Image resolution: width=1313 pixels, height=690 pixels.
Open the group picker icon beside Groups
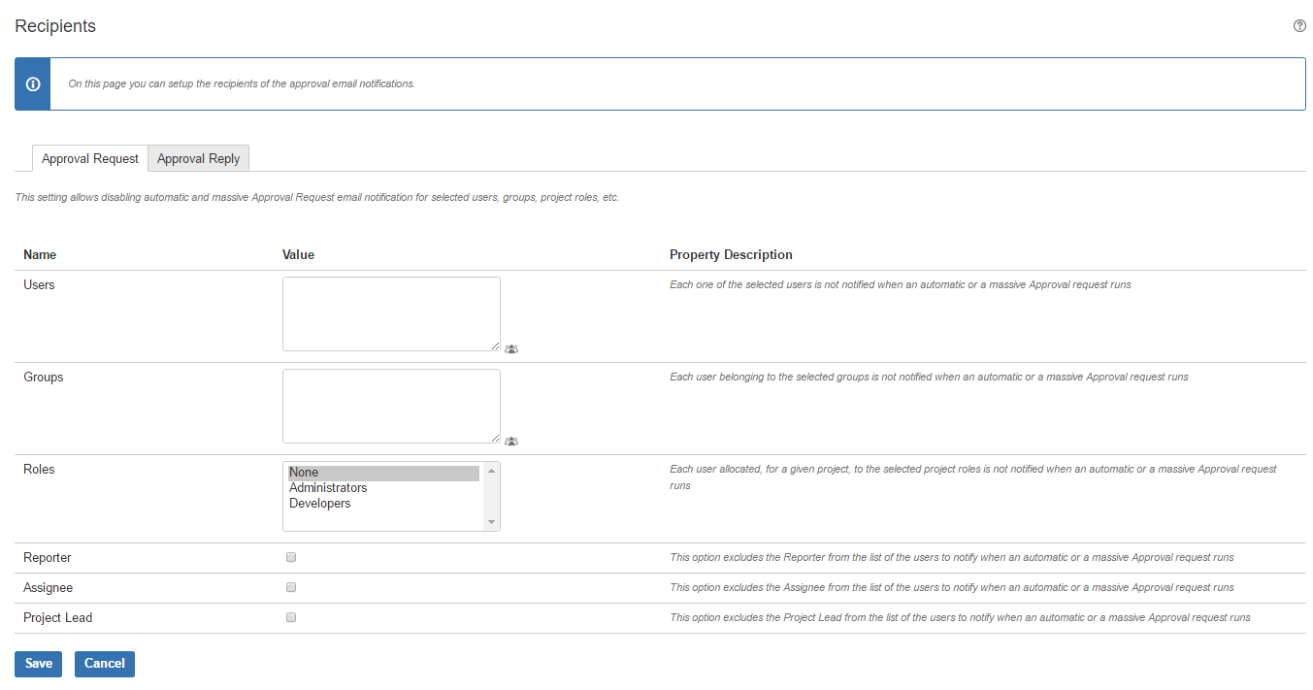pos(511,441)
